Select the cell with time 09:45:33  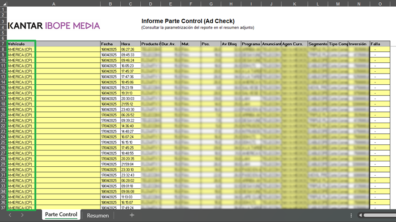tap(131, 55)
